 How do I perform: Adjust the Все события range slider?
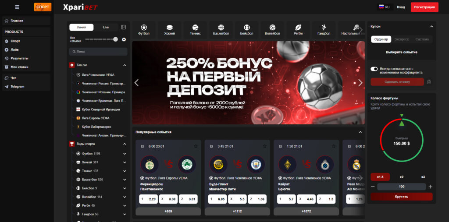(101, 39)
